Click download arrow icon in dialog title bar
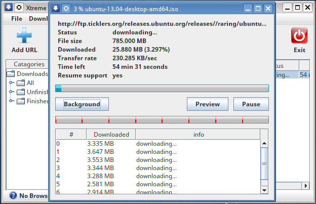 (x=56, y=9)
